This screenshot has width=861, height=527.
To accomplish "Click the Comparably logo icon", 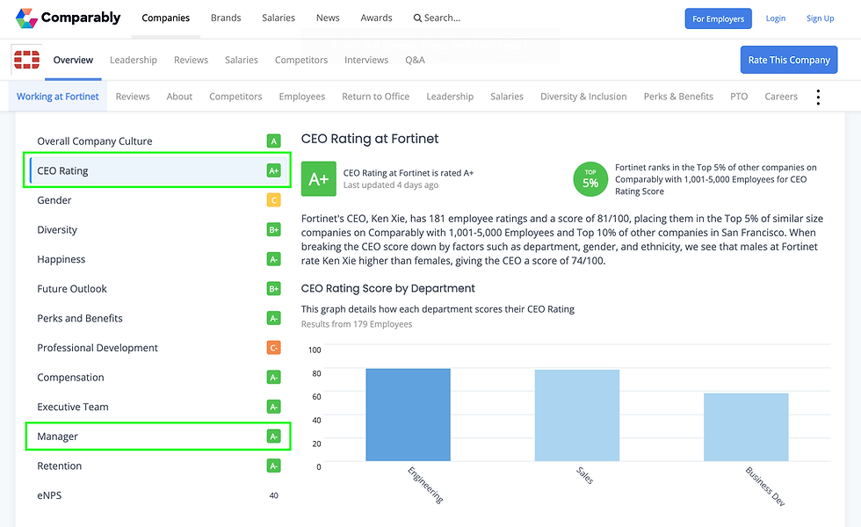I will point(26,18).
